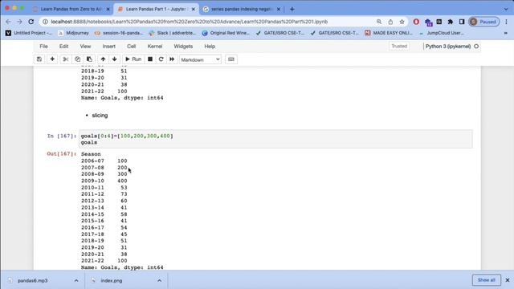Screen dimensions: 514x289
Task: Open Chrome three-dot menu
Action: 507,22
